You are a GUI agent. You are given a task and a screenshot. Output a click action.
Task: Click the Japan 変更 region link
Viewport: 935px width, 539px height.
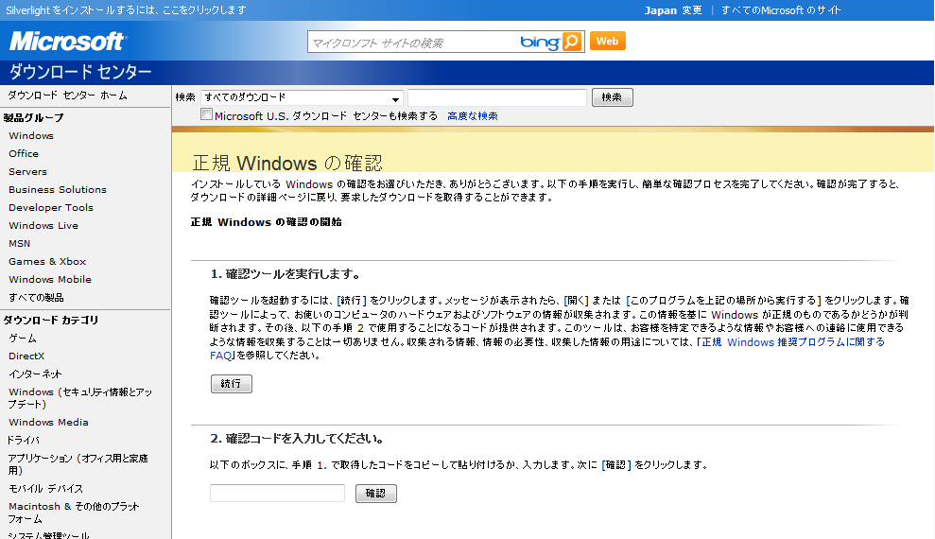click(x=672, y=10)
